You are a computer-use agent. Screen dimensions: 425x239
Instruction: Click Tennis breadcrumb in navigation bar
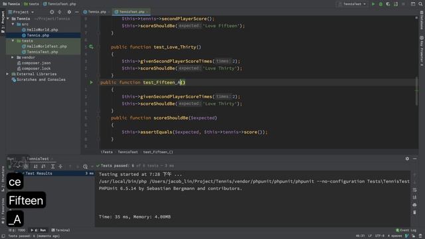pyautogui.click(x=11, y=4)
